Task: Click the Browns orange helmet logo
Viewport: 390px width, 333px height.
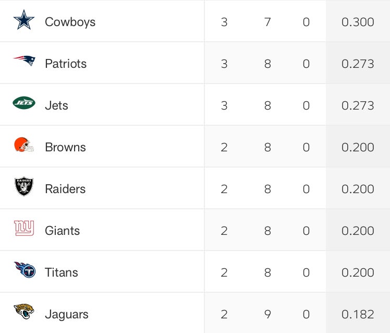Action: click(24, 145)
